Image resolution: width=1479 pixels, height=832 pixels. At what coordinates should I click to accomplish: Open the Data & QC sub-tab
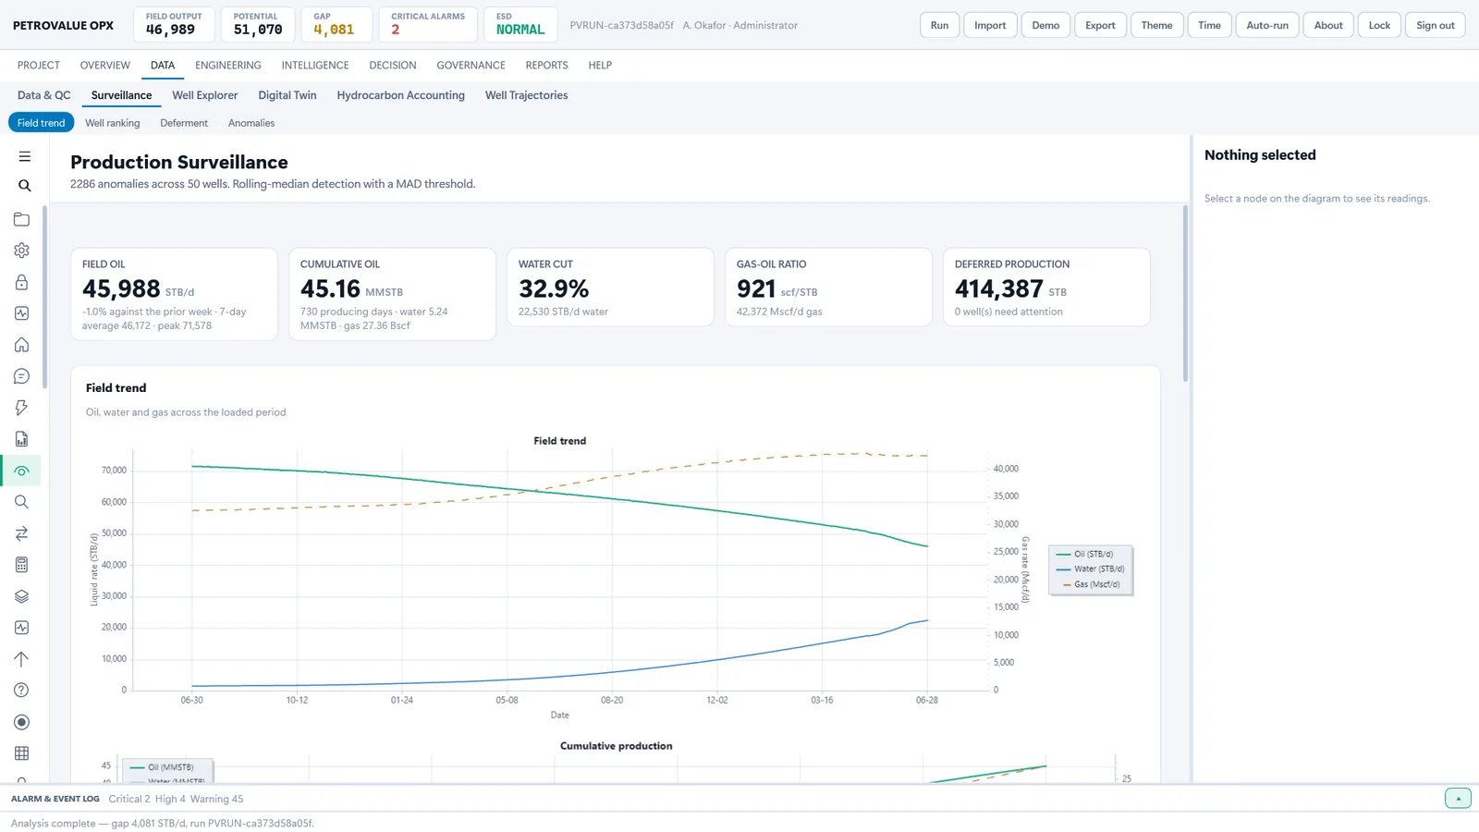(x=44, y=95)
